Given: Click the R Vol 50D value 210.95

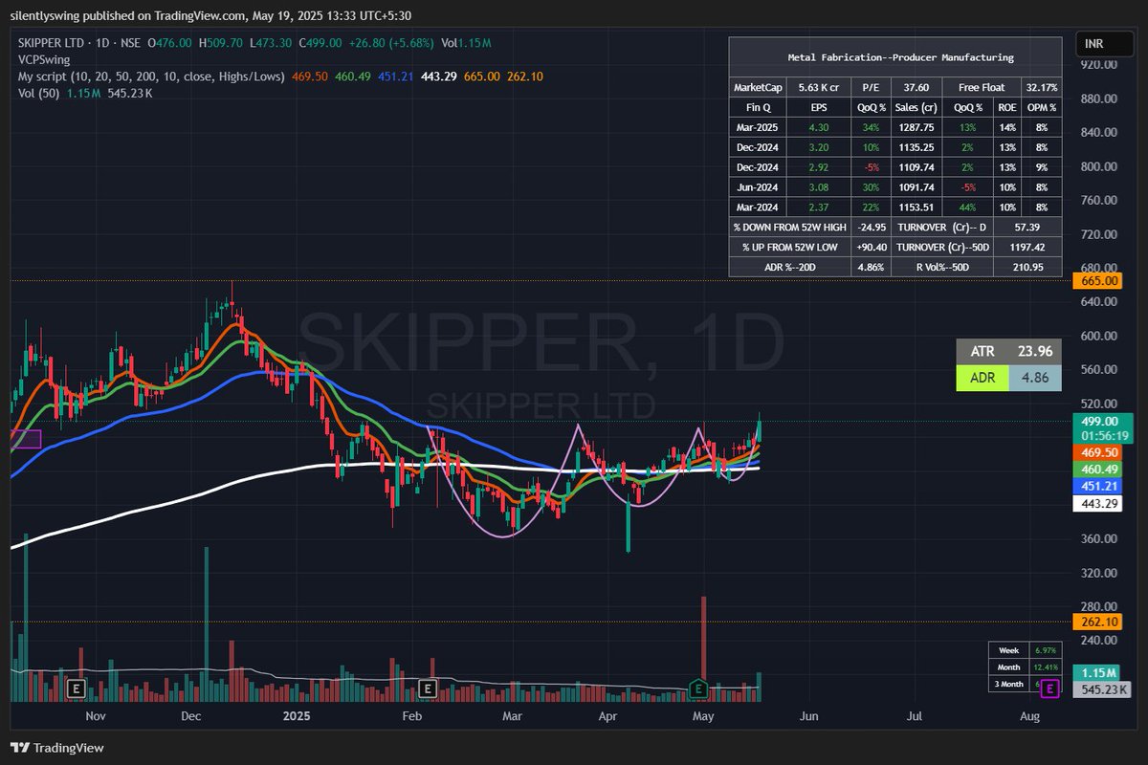Looking at the screenshot, I should pos(1028,268).
